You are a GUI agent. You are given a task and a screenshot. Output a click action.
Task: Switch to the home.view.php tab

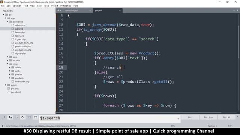click(71, 10)
